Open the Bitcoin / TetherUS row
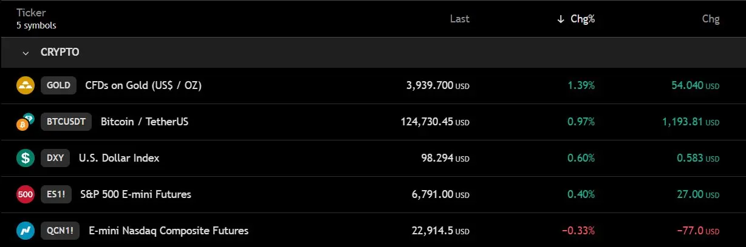This screenshot has height=247, width=746. point(373,122)
